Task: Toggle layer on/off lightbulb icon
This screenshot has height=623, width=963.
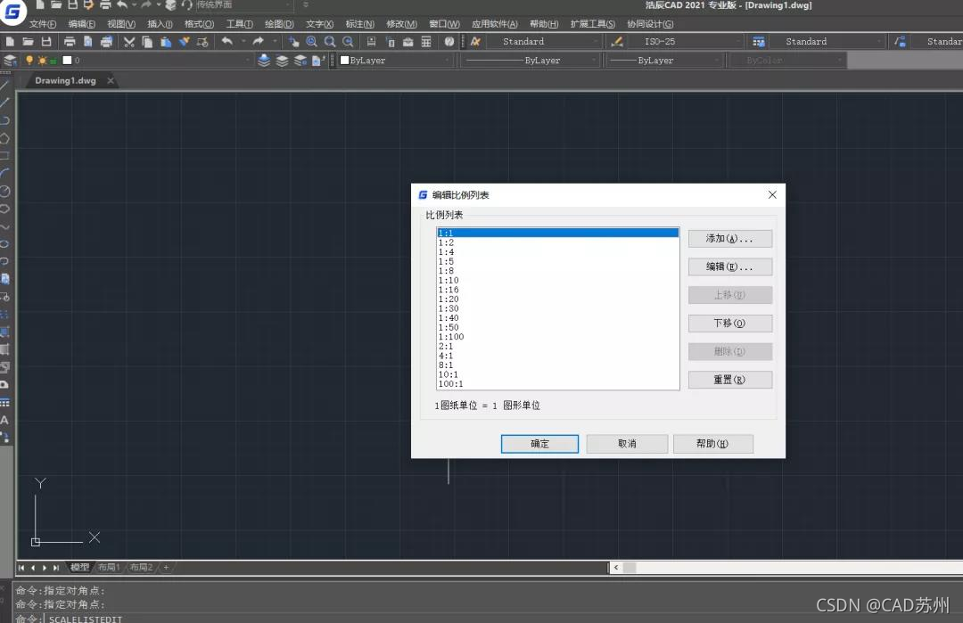Action: [29, 60]
